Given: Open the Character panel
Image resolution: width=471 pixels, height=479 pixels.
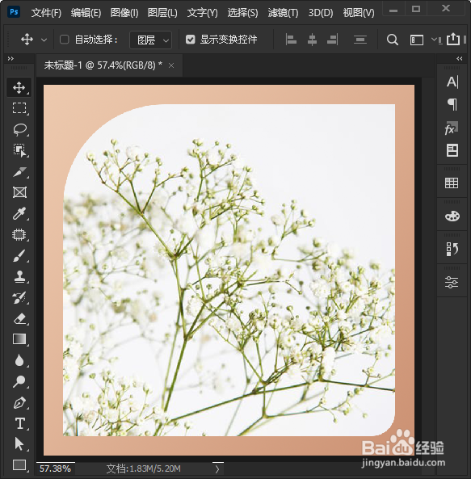Looking at the screenshot, I should pyautogui.click(x=452, y=82).
